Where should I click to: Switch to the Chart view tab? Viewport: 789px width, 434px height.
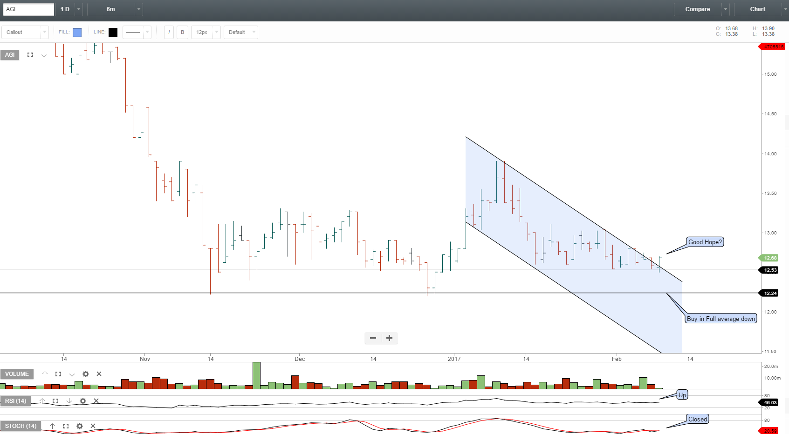pos(757,9)
